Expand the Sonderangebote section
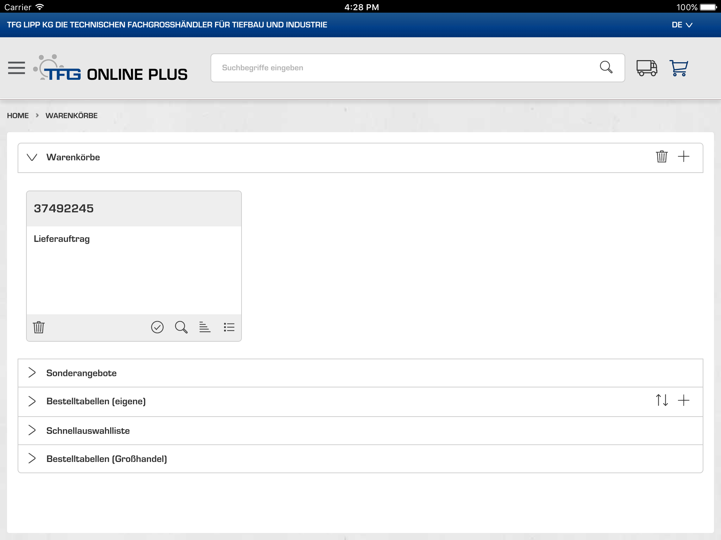The width and height of the screenshot is (721, 540). pyautogui.click(x=32, y=373)
